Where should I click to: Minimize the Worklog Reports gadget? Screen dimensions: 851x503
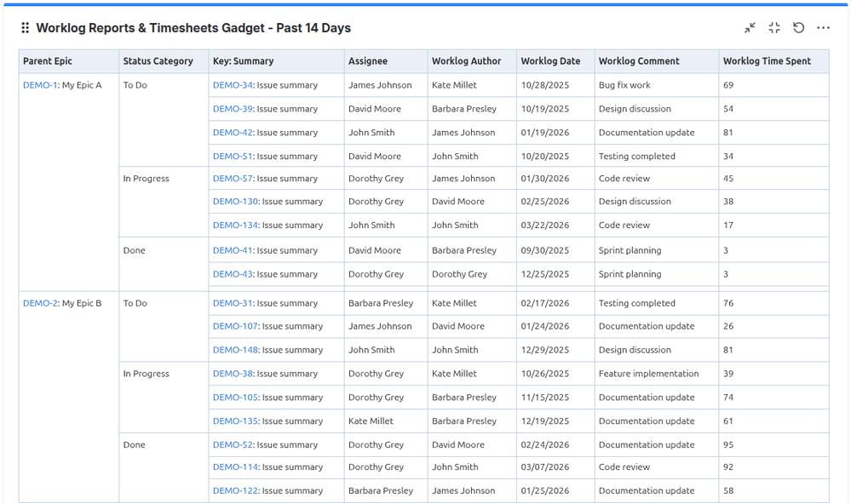[750, 27]
